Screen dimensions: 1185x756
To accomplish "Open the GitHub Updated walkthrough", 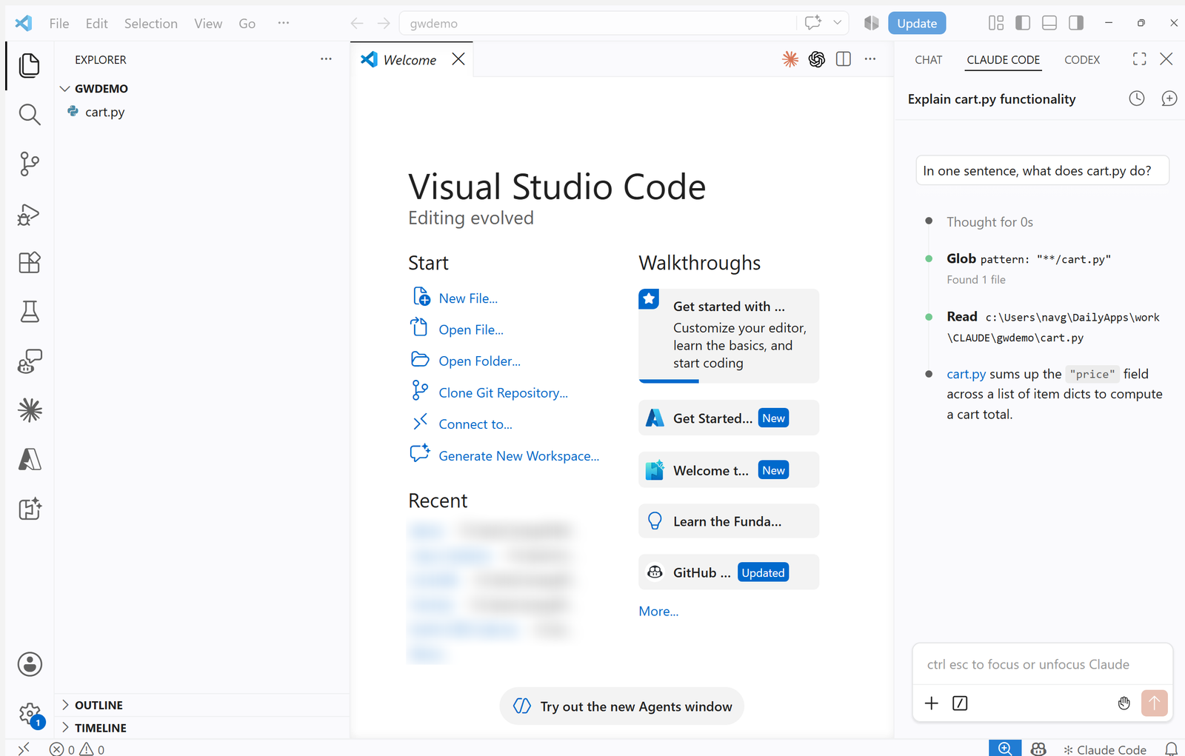I will click(x=729, y=572).
